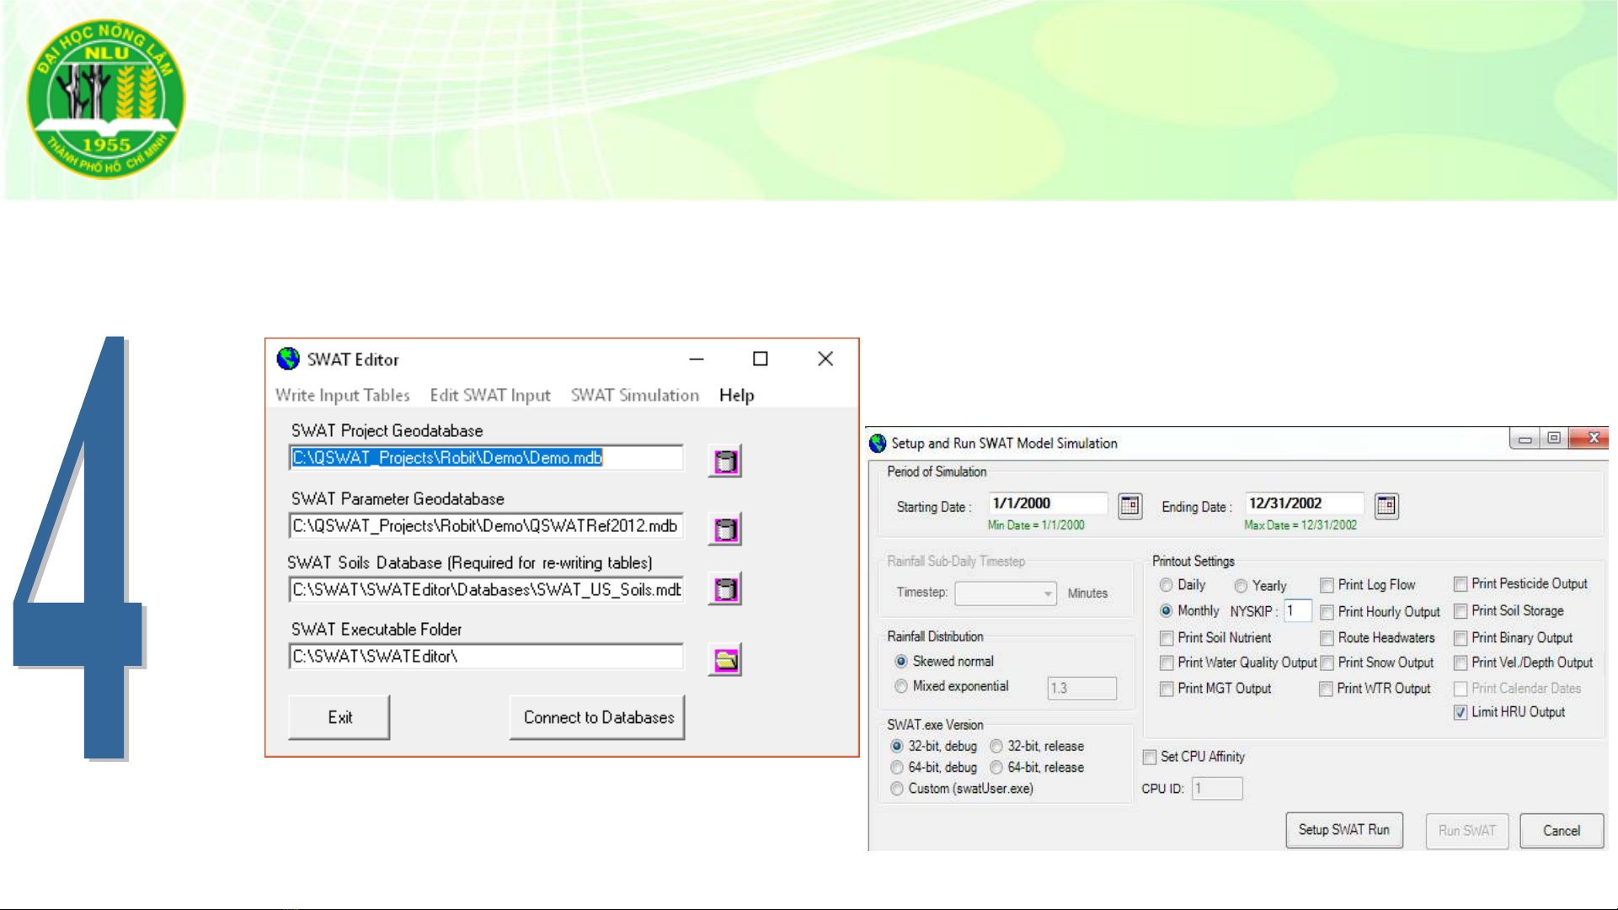
Task: Open Edit SWAT Input menu
Action: point(490,395)
